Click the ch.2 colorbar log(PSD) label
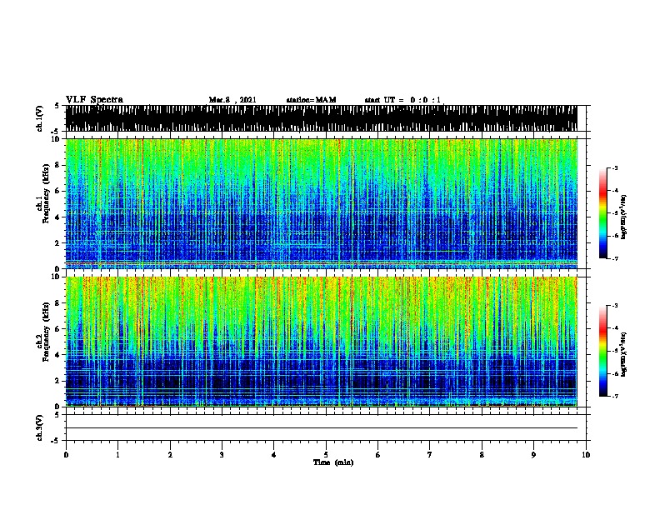This screenshot has height=510, width=660. pos(624,354)
